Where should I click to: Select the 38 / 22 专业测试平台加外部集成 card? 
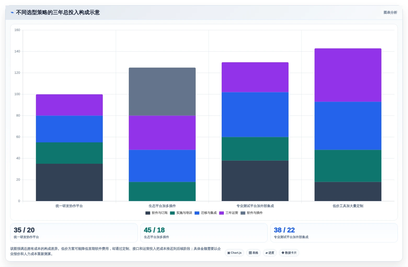click(334, 233)
